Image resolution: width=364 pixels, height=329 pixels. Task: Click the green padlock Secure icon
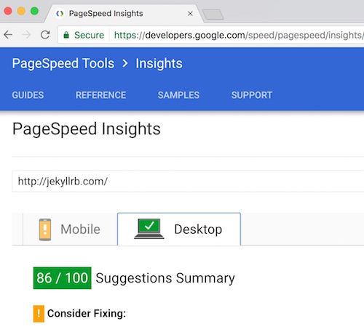pos(66,36)
